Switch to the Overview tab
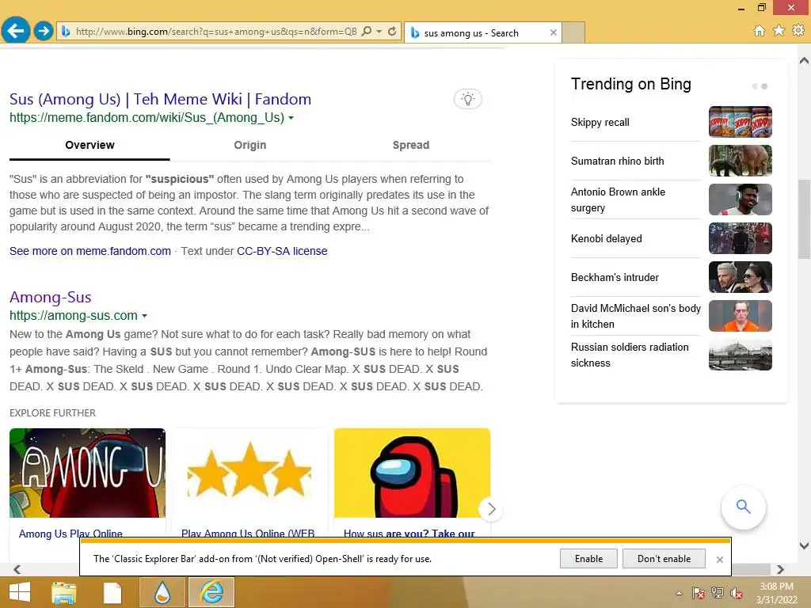This screenshot has height=608, width=811. click(89, 146)
